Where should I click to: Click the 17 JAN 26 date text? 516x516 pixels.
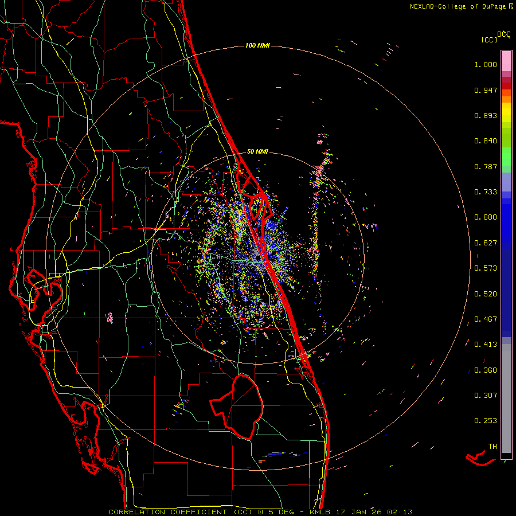tap(359, 512)
